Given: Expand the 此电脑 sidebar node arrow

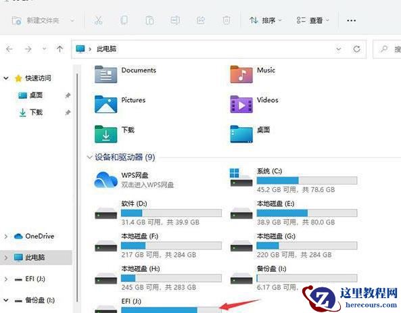Looking at the screenshot, I should [6, 258].
